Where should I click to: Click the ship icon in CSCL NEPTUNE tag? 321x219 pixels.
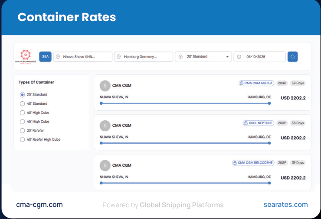pos(246,123)
